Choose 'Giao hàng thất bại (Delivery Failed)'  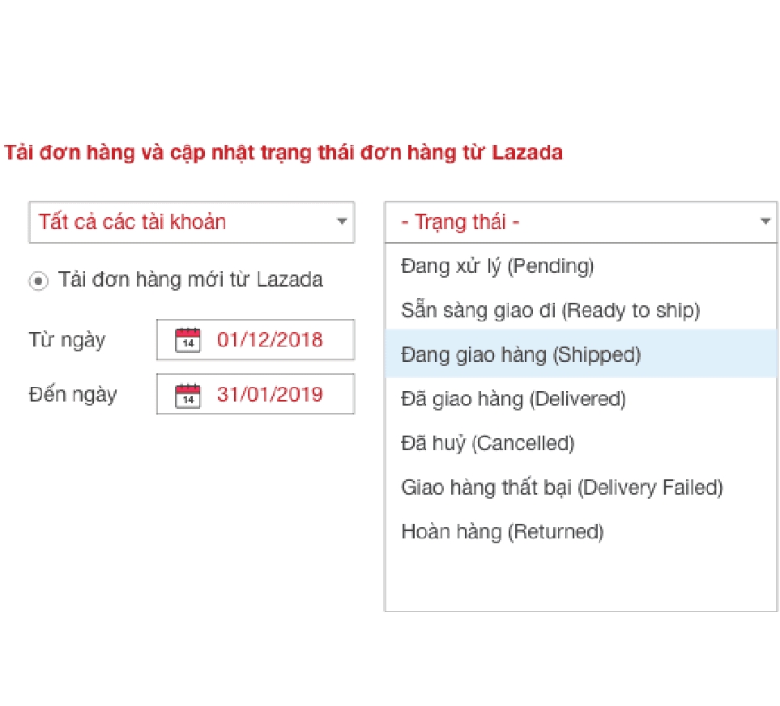tap(561, 487)
